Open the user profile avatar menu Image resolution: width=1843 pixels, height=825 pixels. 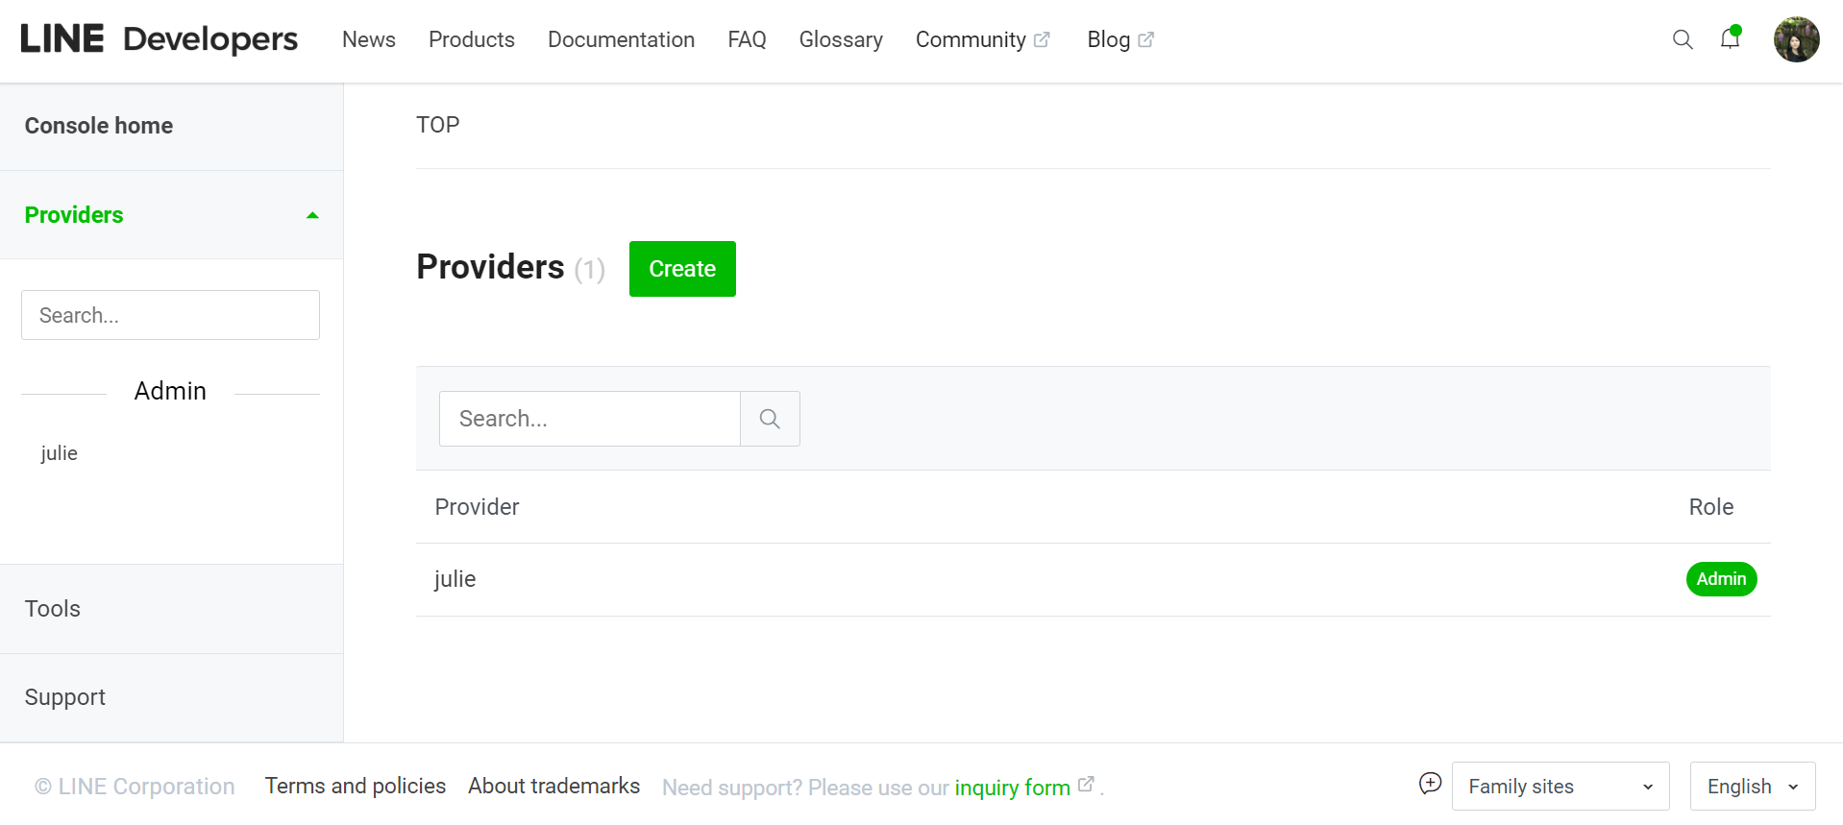point(1796,39)
